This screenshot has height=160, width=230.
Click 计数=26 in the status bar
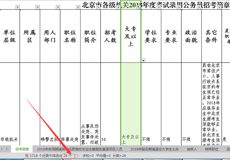[119, 156]
